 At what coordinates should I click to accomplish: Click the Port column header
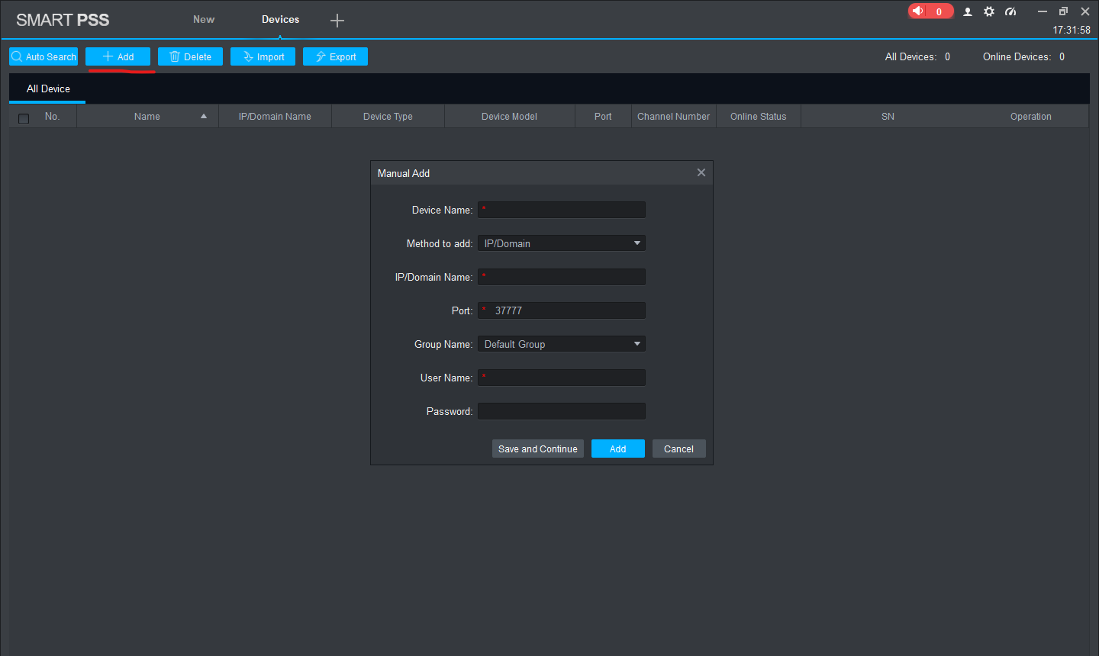[x=603, y=117]
